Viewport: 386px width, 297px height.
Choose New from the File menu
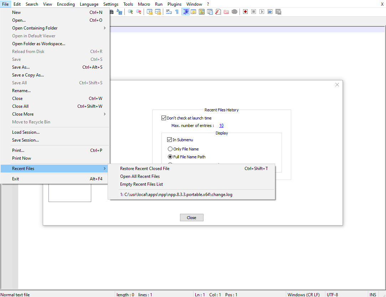point(55,12)
